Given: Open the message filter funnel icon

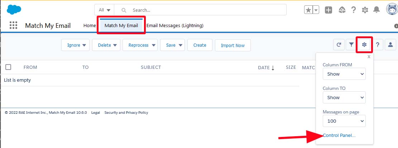Looking at the screenshot, I should [x=351, y=45].
